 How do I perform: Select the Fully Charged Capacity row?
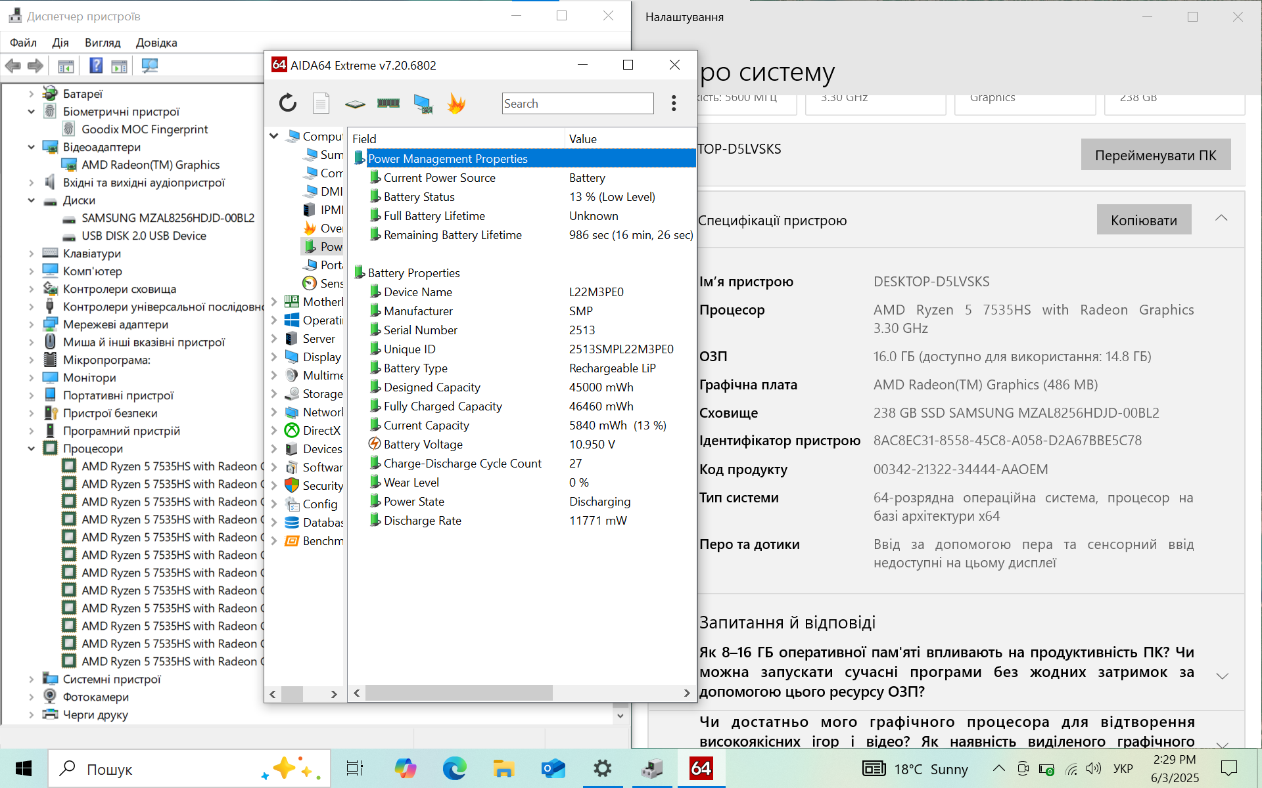[524, 406]
